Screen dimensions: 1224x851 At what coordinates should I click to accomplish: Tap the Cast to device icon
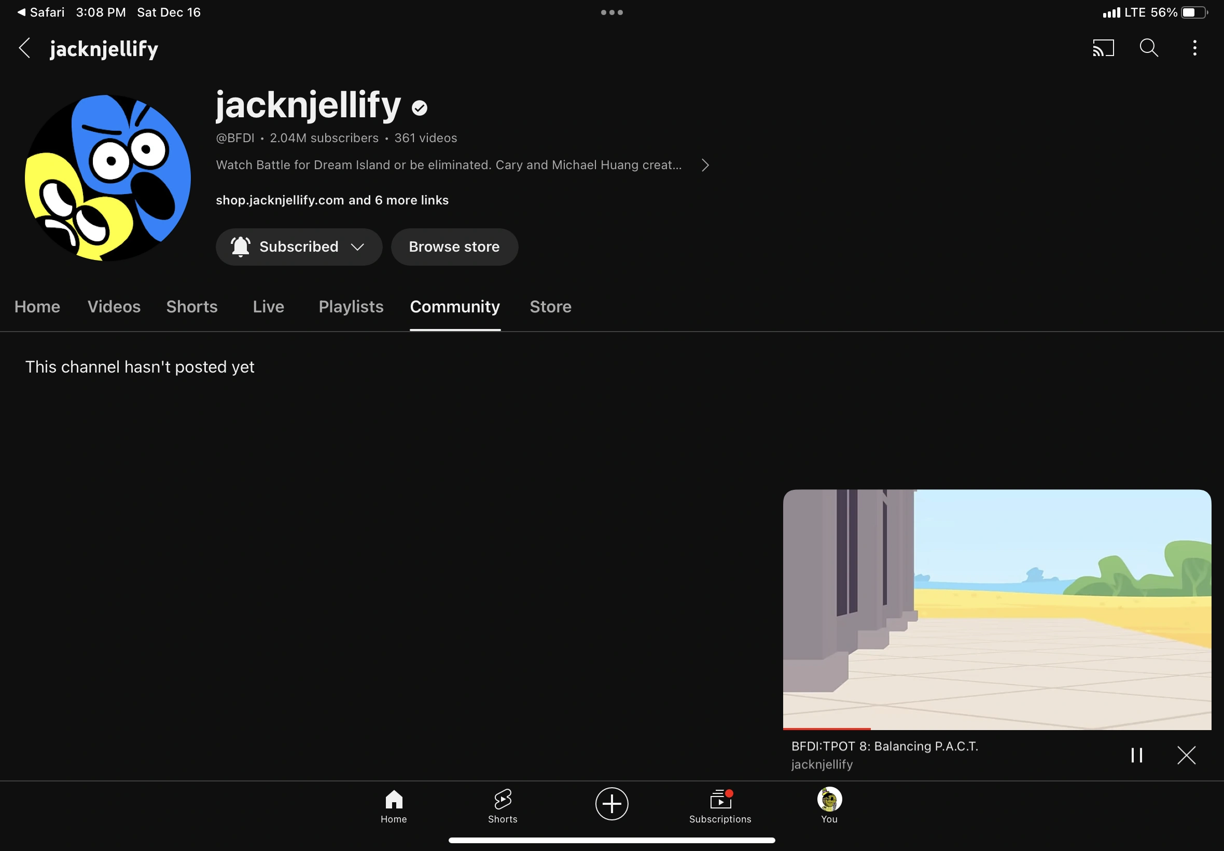[1103, 48]
